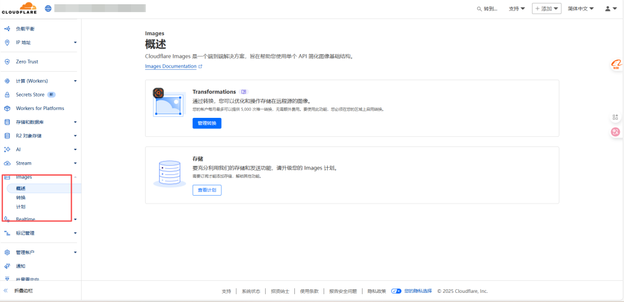Click the 标记管理 icon in sidebar
The width and height of the screenshot is (624, 302).
click(x=7, y=233)
